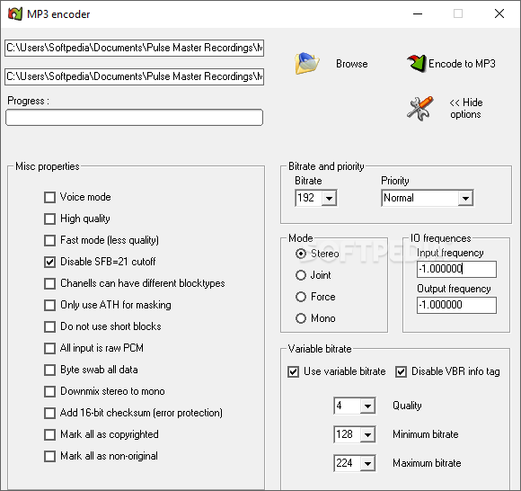Click the second file path field
521x491 pixels.
(x=134, y=76)
